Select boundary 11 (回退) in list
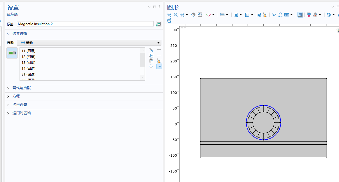 pos(28,51)
